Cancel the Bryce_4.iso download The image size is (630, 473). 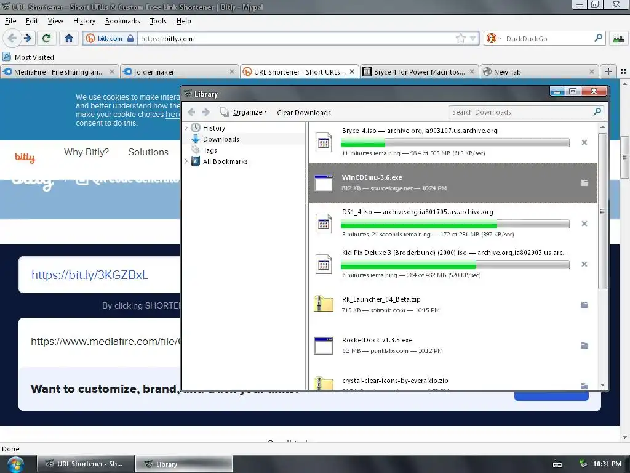click(584, 142)
